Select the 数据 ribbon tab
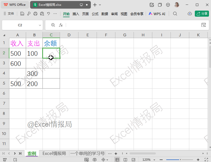Viewport: 211px width, 162px height. click(105, 14)
